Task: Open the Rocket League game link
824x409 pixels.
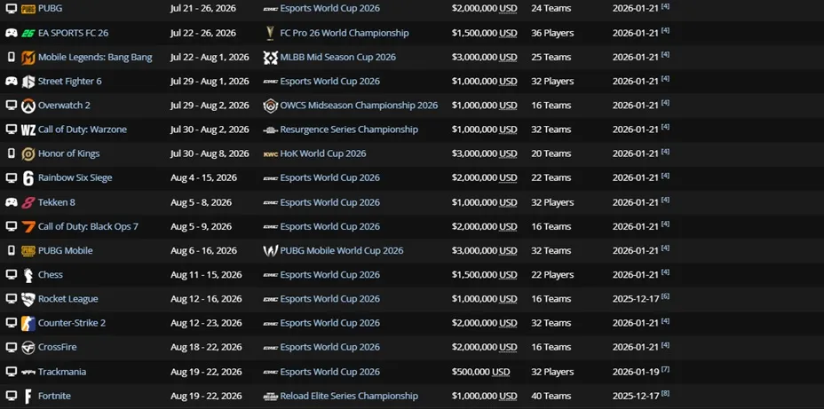Action: click(67, 299)
